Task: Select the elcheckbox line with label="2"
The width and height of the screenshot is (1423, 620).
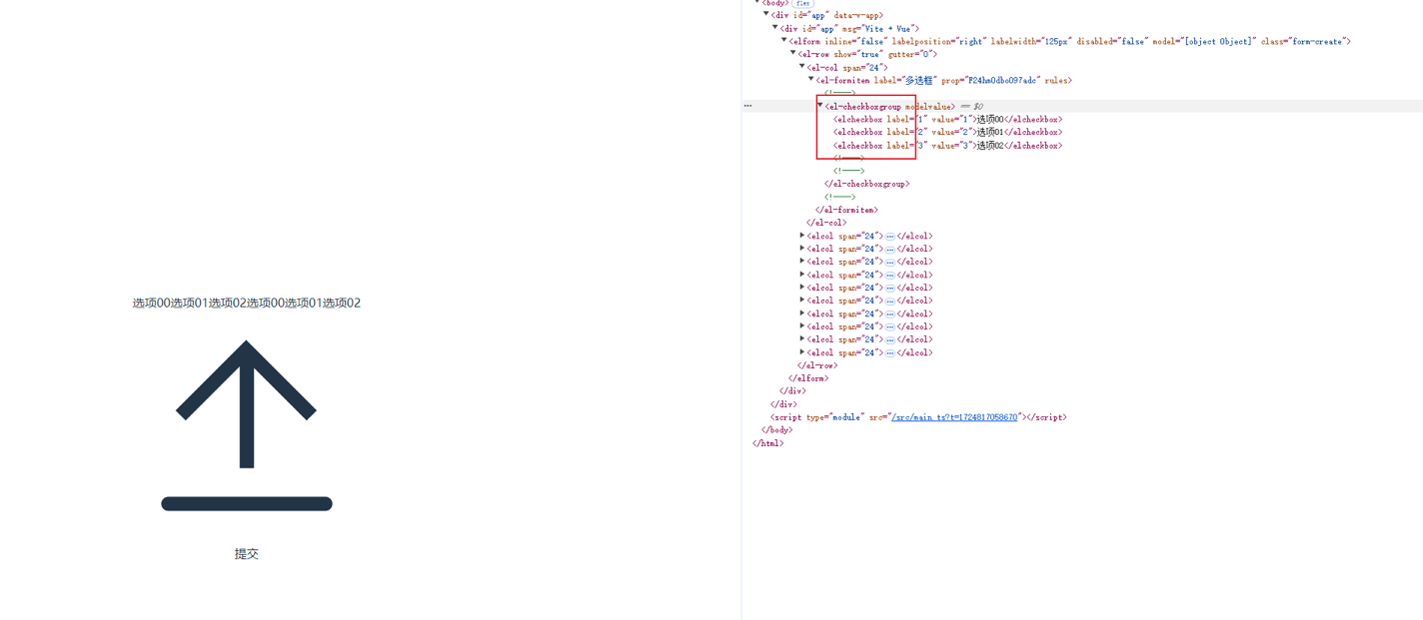Action: point(946,133)
